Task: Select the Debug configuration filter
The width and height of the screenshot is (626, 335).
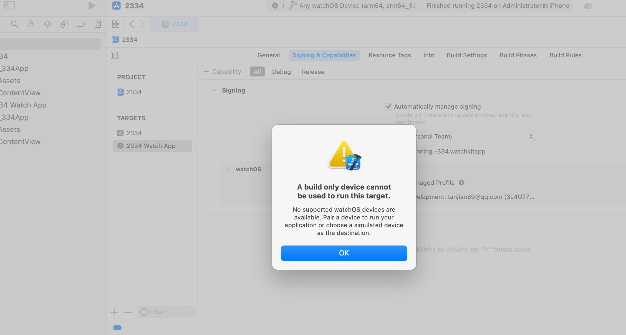Action: pyautogui.click(x=281, y=72)
